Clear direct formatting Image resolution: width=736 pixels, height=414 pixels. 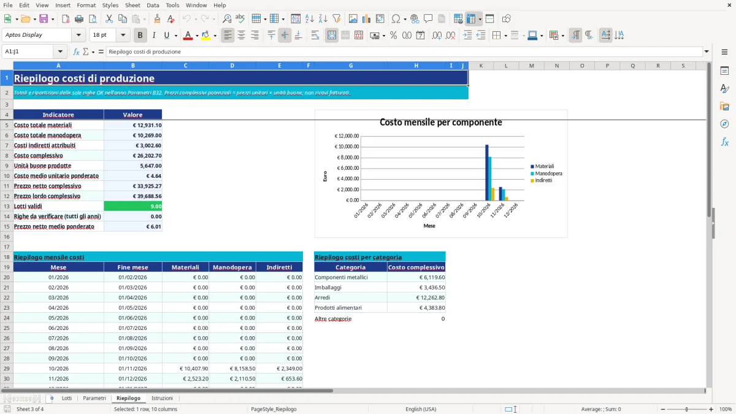point(171,19)
